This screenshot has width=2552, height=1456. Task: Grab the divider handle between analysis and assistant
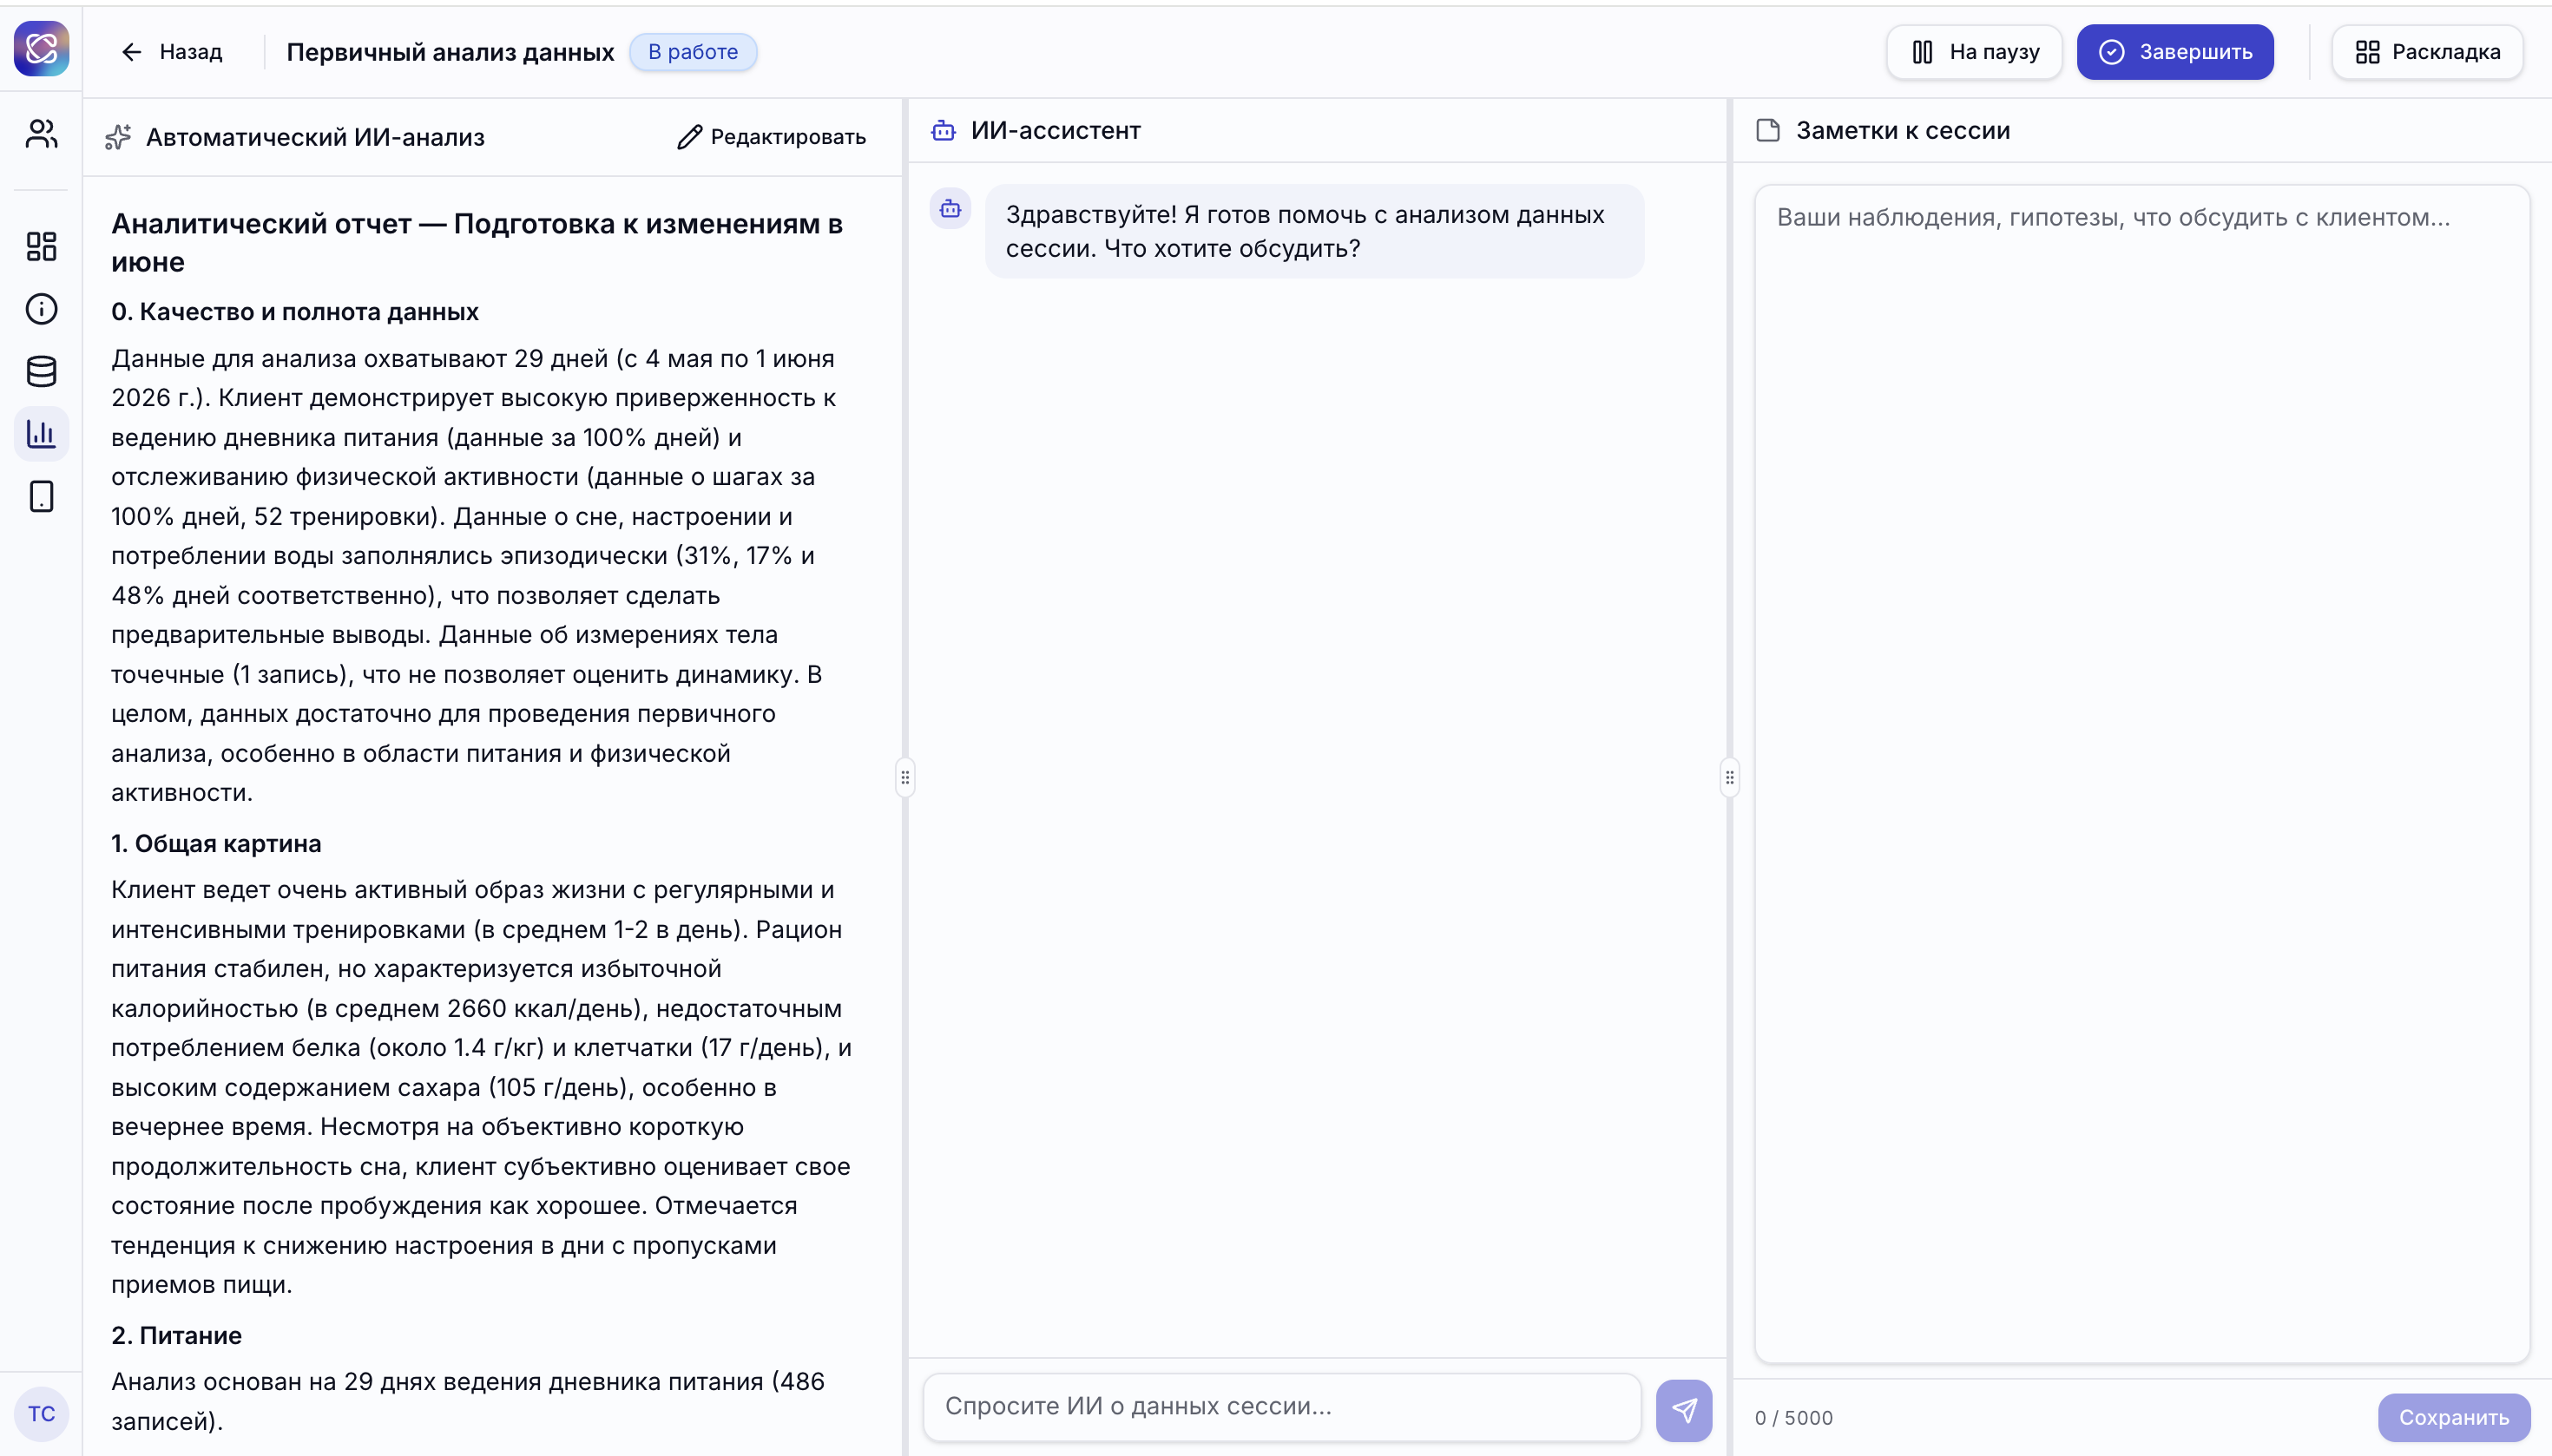pos(904,777)
